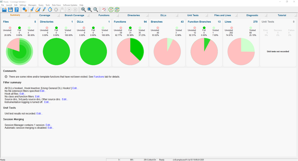Open the Software Updates menu

70,5
